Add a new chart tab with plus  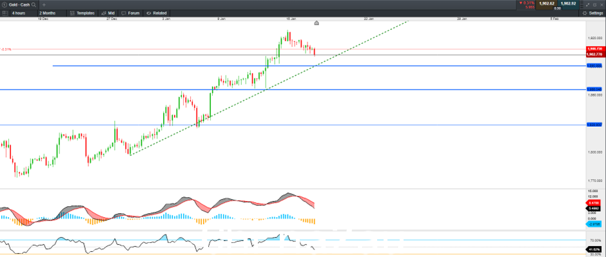pos(44,5)
